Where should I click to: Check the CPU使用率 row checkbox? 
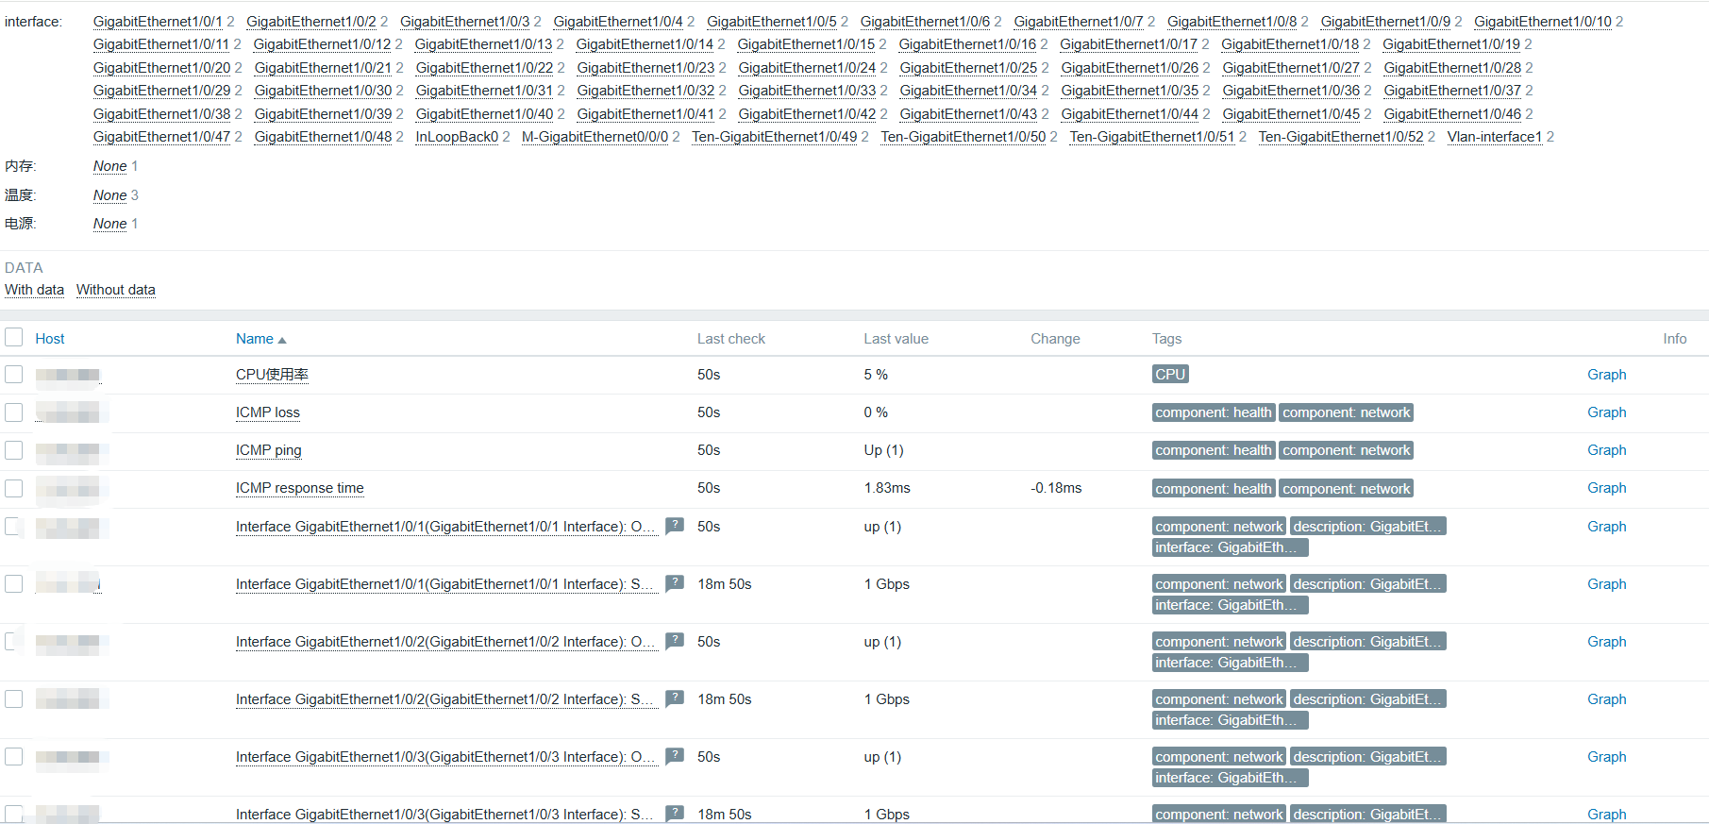[14, 375]
